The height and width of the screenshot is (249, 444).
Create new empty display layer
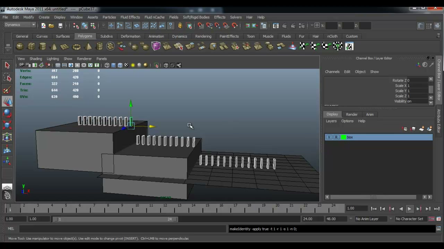pyautogui.click(x=421, y=129)
